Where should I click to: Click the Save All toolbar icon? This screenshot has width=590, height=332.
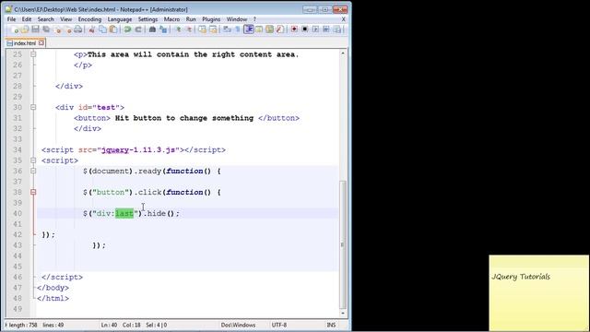pyautogui.click(x=46, y=30)
